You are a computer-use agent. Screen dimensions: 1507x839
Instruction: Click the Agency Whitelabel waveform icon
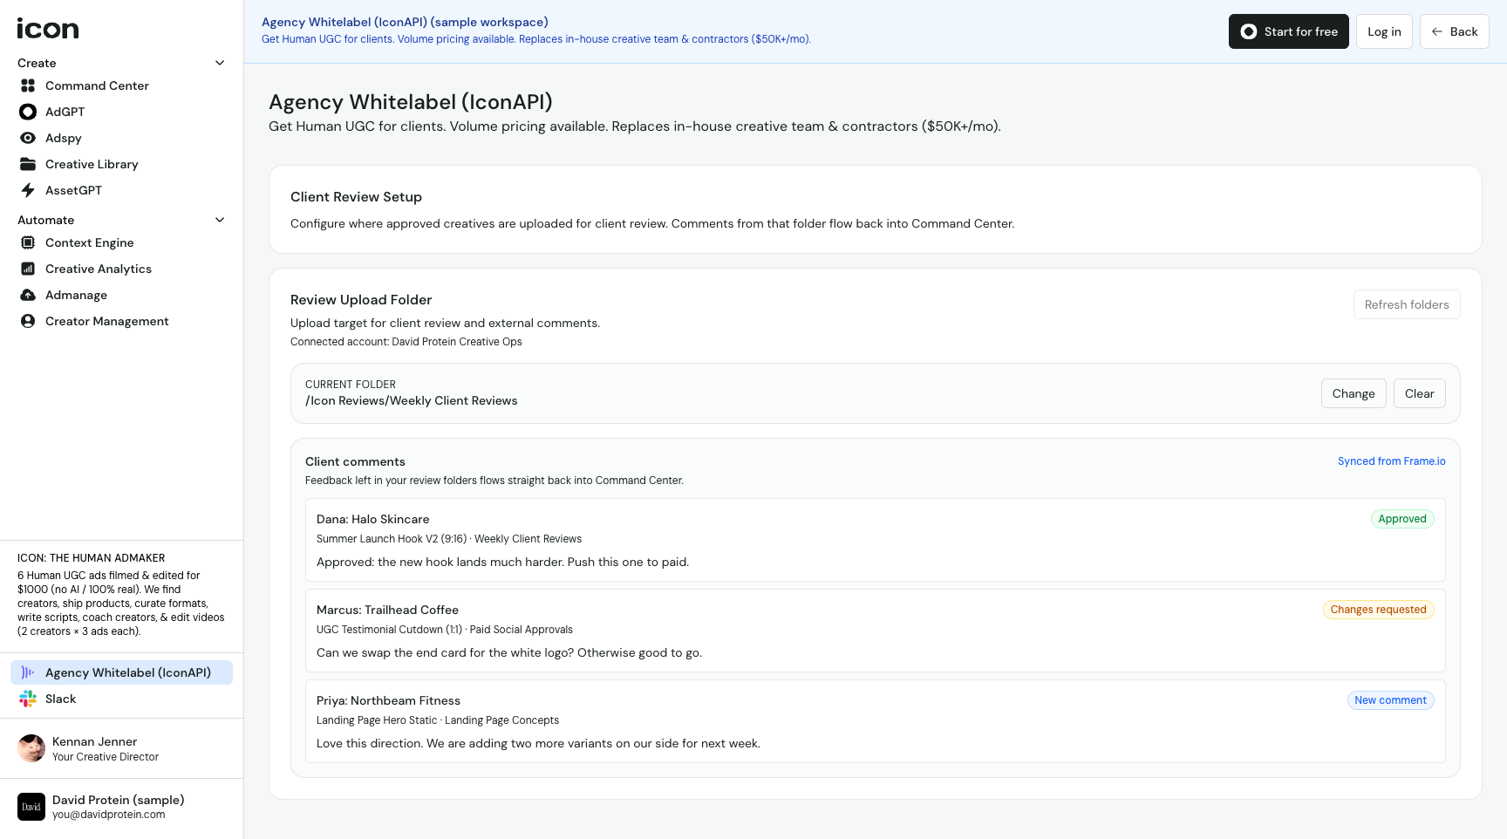pyautogui.click(x=28, y=672)
